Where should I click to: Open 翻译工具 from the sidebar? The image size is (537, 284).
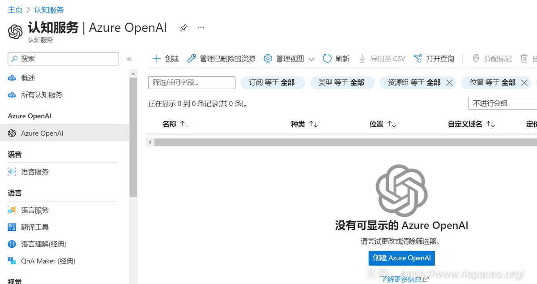[x=35, y=227]
